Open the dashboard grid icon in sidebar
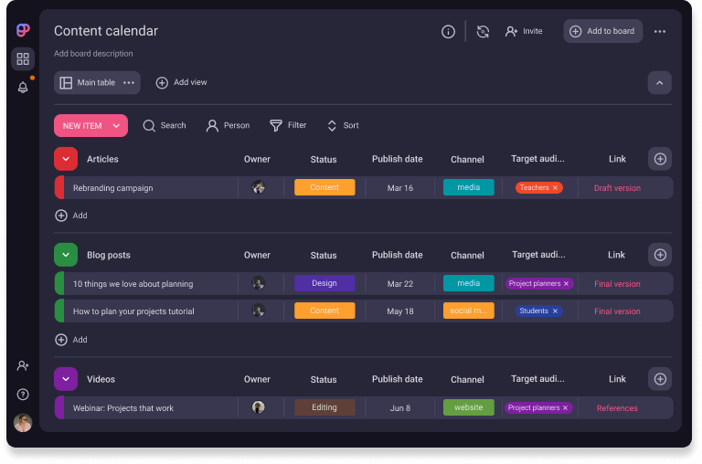Image resolution: width=702 pixels, height=464 pixels. coord(23,59)
